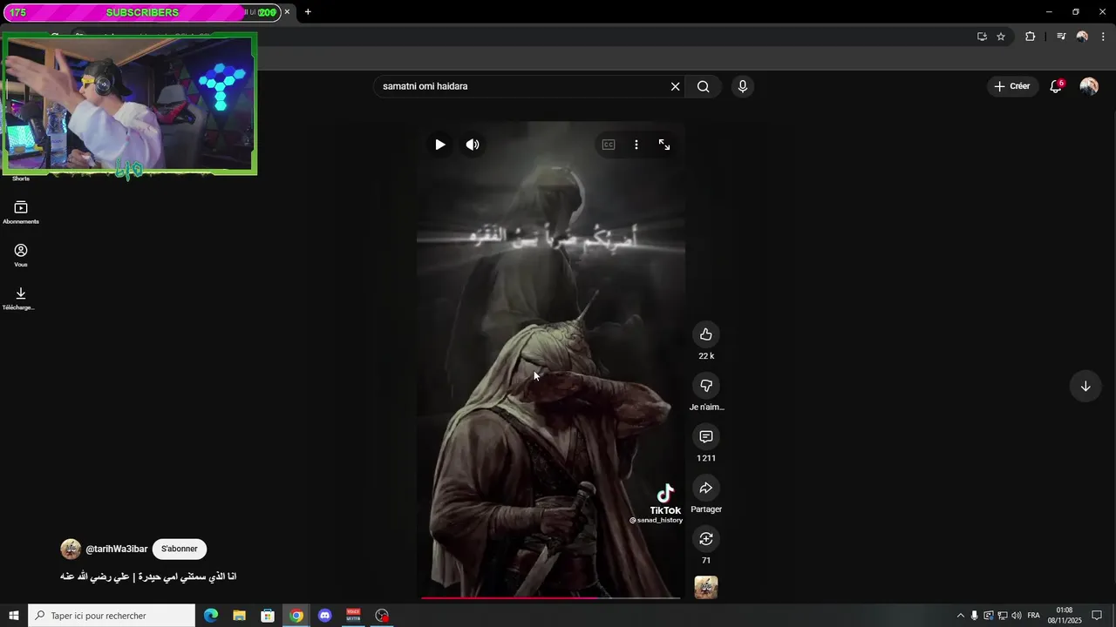Install app icon in the address bar
Viewport: 1116px width, 627px height.
[x=982, y=37]
